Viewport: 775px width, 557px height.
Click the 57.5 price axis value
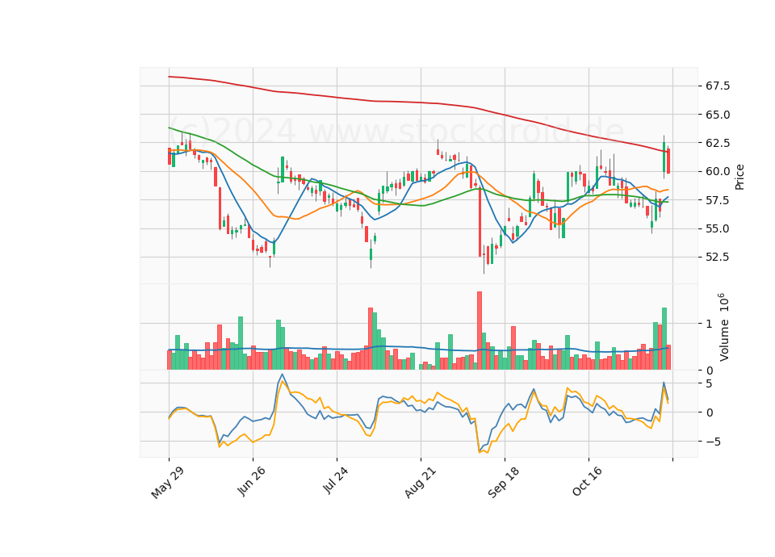717,200
